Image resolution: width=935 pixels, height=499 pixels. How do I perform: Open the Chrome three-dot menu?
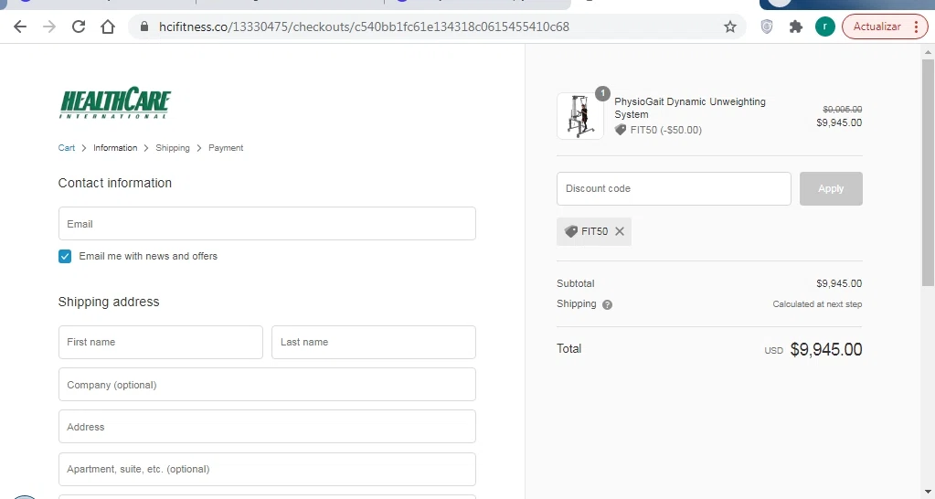[917, 27]
